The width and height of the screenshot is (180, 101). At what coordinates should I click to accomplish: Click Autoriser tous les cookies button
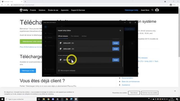(x=150, y=93)
